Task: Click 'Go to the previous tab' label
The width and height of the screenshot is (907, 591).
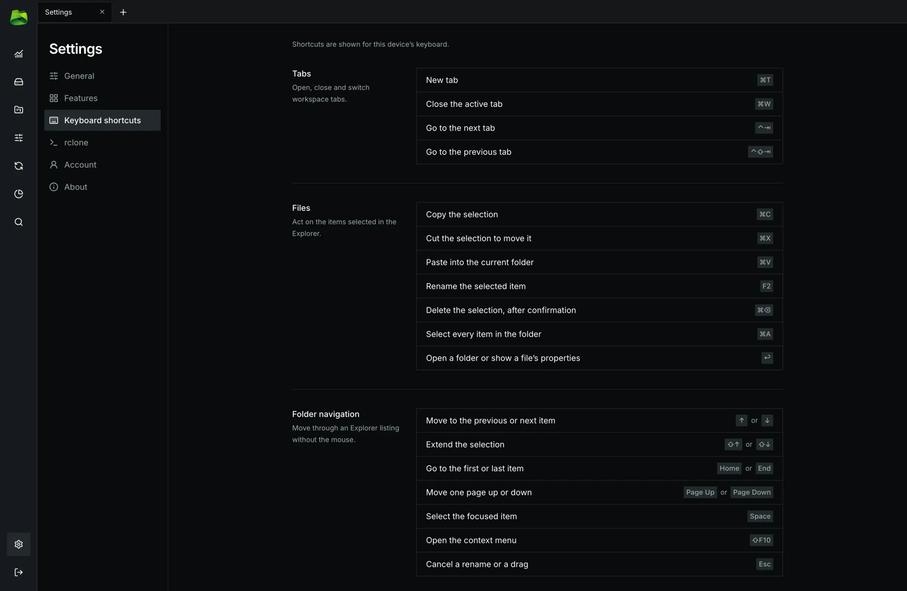Action: [469, 152]
